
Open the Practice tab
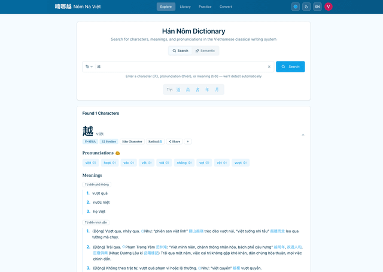point(205,7)
